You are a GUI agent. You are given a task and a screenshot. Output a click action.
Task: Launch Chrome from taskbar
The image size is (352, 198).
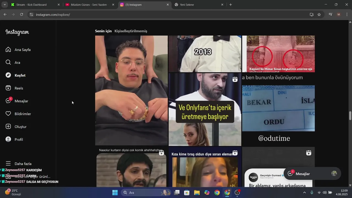(x=217, y=193)
